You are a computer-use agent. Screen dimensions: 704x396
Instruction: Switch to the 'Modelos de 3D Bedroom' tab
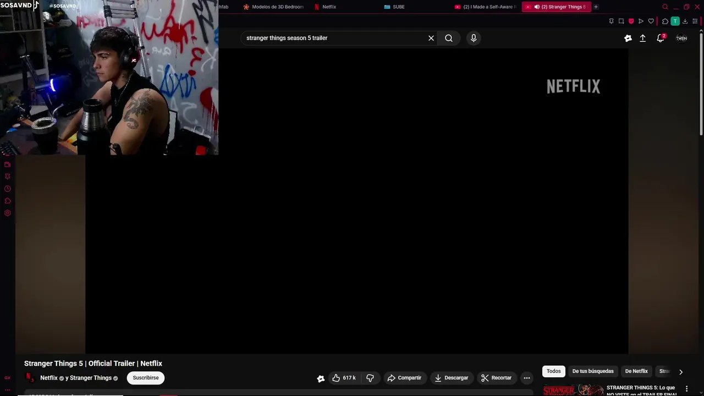tap(273, 7)
